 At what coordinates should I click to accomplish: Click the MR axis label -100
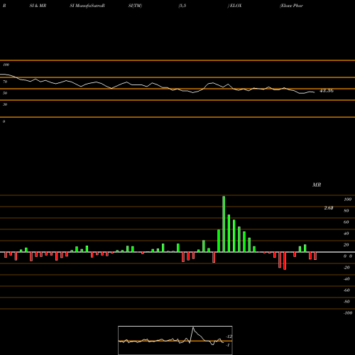[x=348, y=313]
